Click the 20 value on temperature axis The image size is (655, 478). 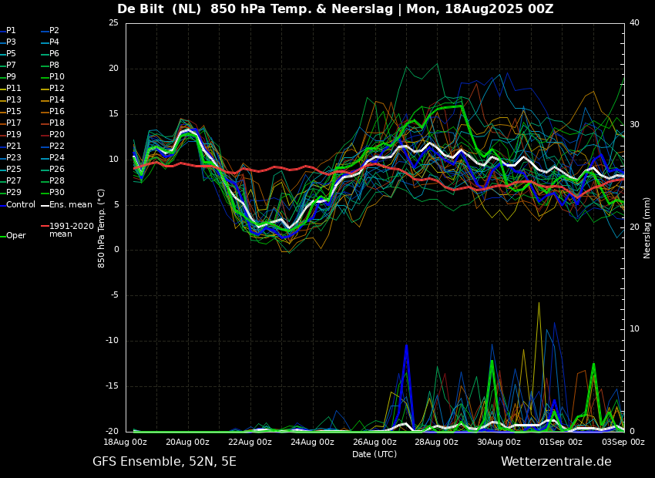coord(113,69)
